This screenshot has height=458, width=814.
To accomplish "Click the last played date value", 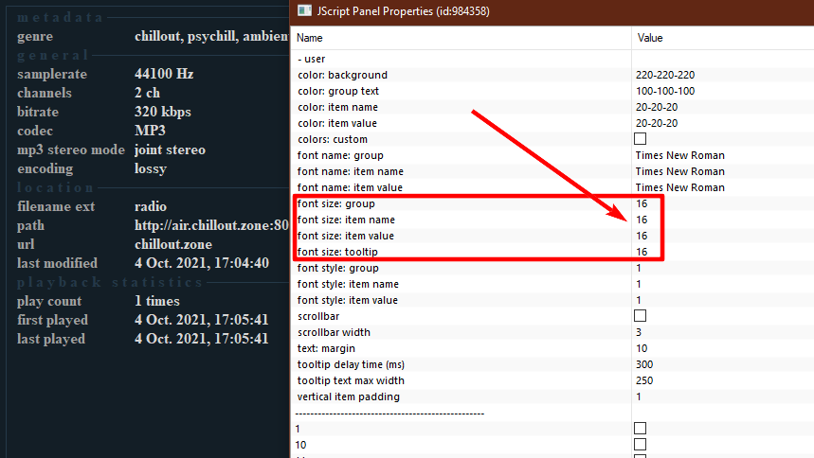I will pos(202,339).
